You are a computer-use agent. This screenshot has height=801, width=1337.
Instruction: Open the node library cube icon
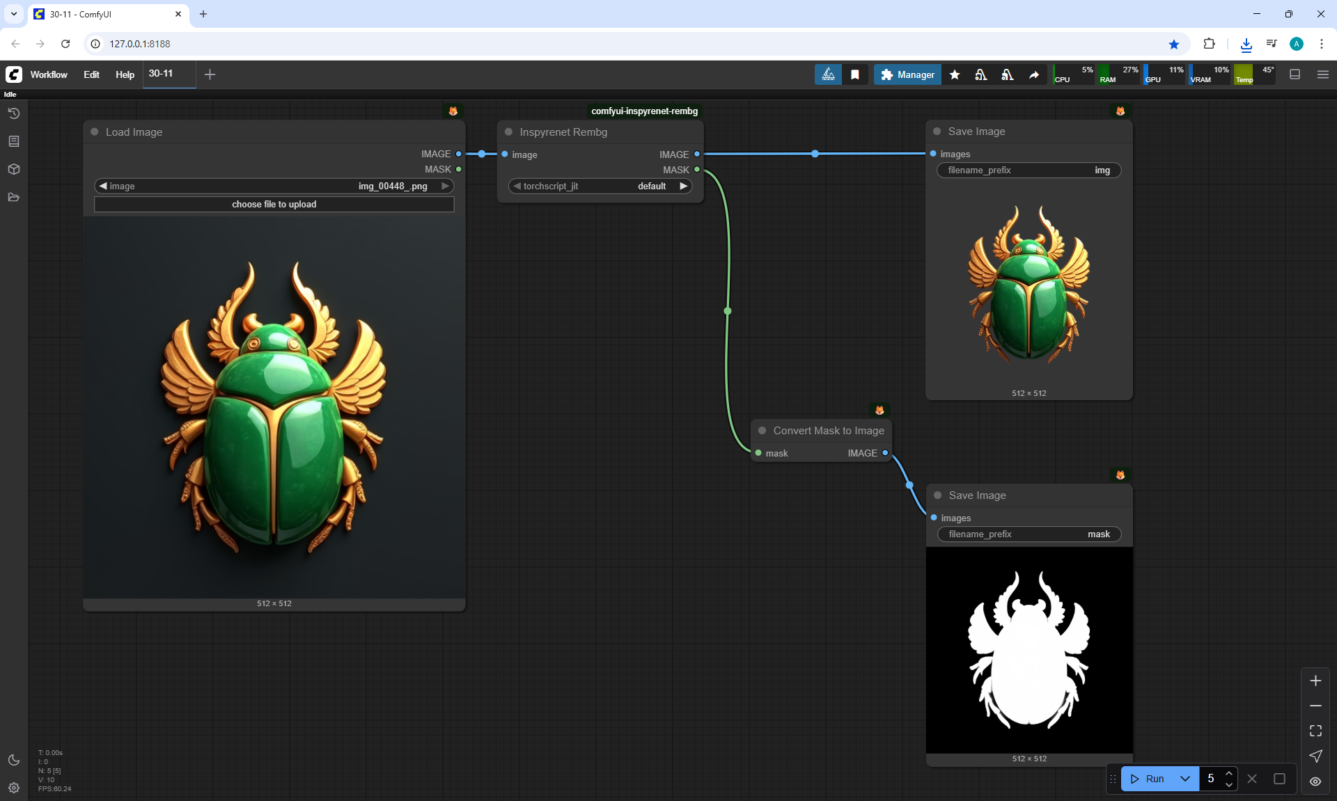click(x=14, y=169)
